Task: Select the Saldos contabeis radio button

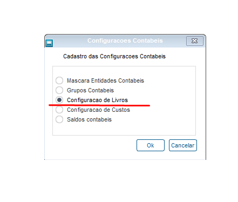Action: click(59, 119)
